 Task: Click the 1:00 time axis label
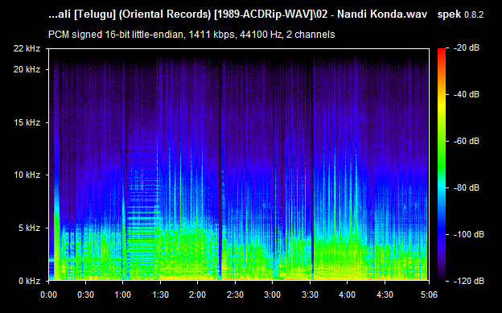[x=122, y=294]
